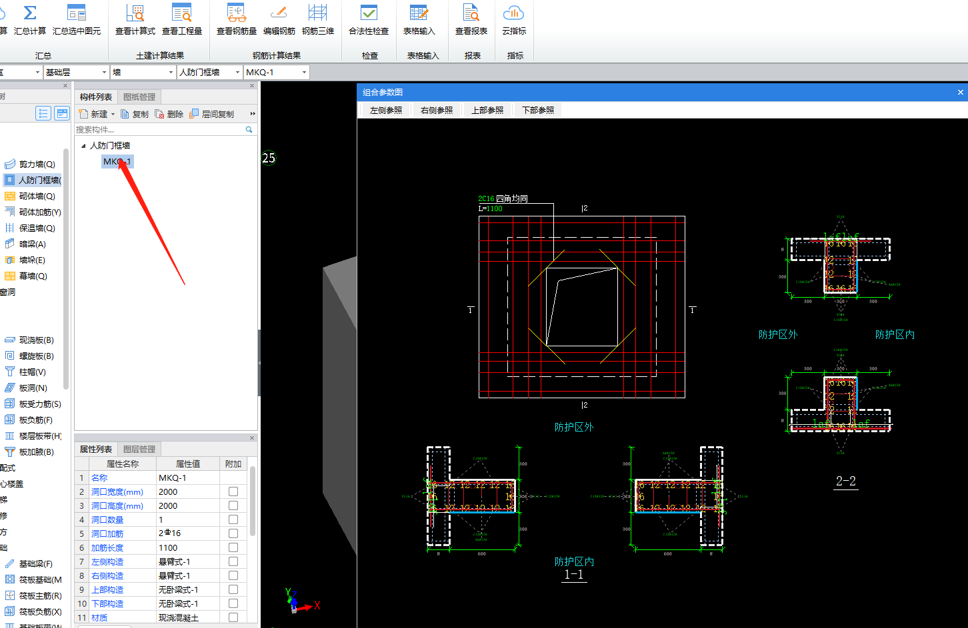Tick 附加 checkbox for 洞口数量
This screenshot has height=628, width=968.
233,519
